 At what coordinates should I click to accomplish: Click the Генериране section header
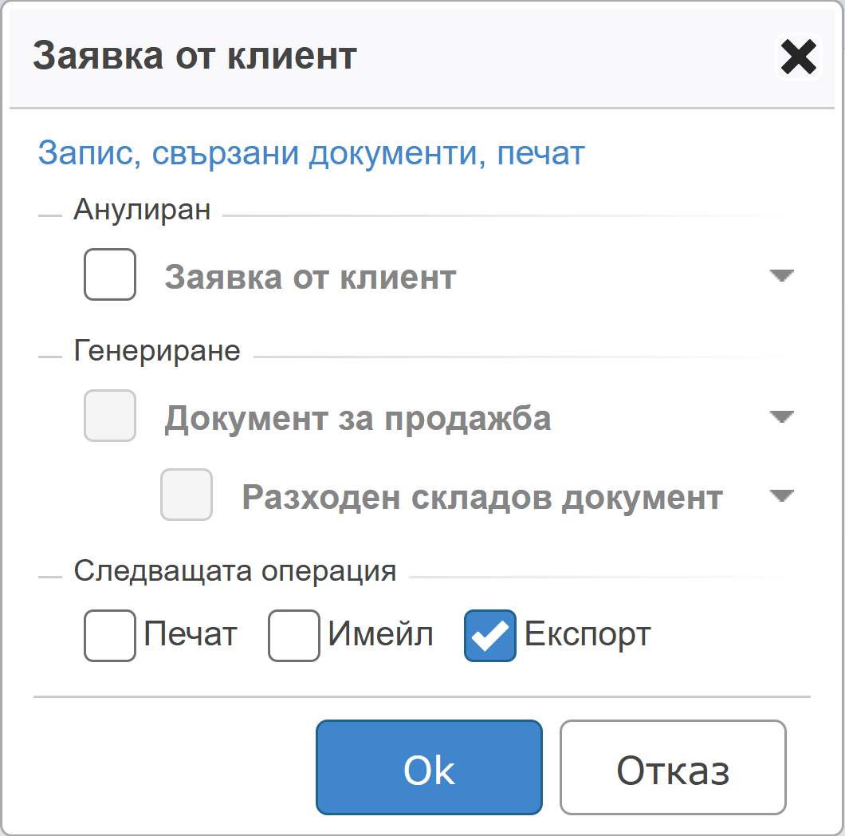[x=157, y=351]
